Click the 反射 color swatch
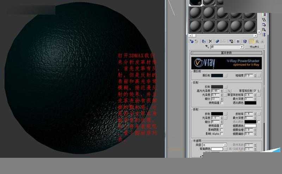The width and height of the screenshot is (282, 174). [217, 87]
